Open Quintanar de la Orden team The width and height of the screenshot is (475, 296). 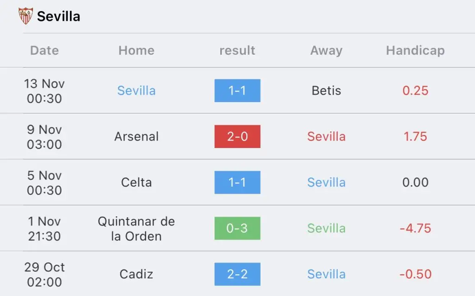point(136,229)
